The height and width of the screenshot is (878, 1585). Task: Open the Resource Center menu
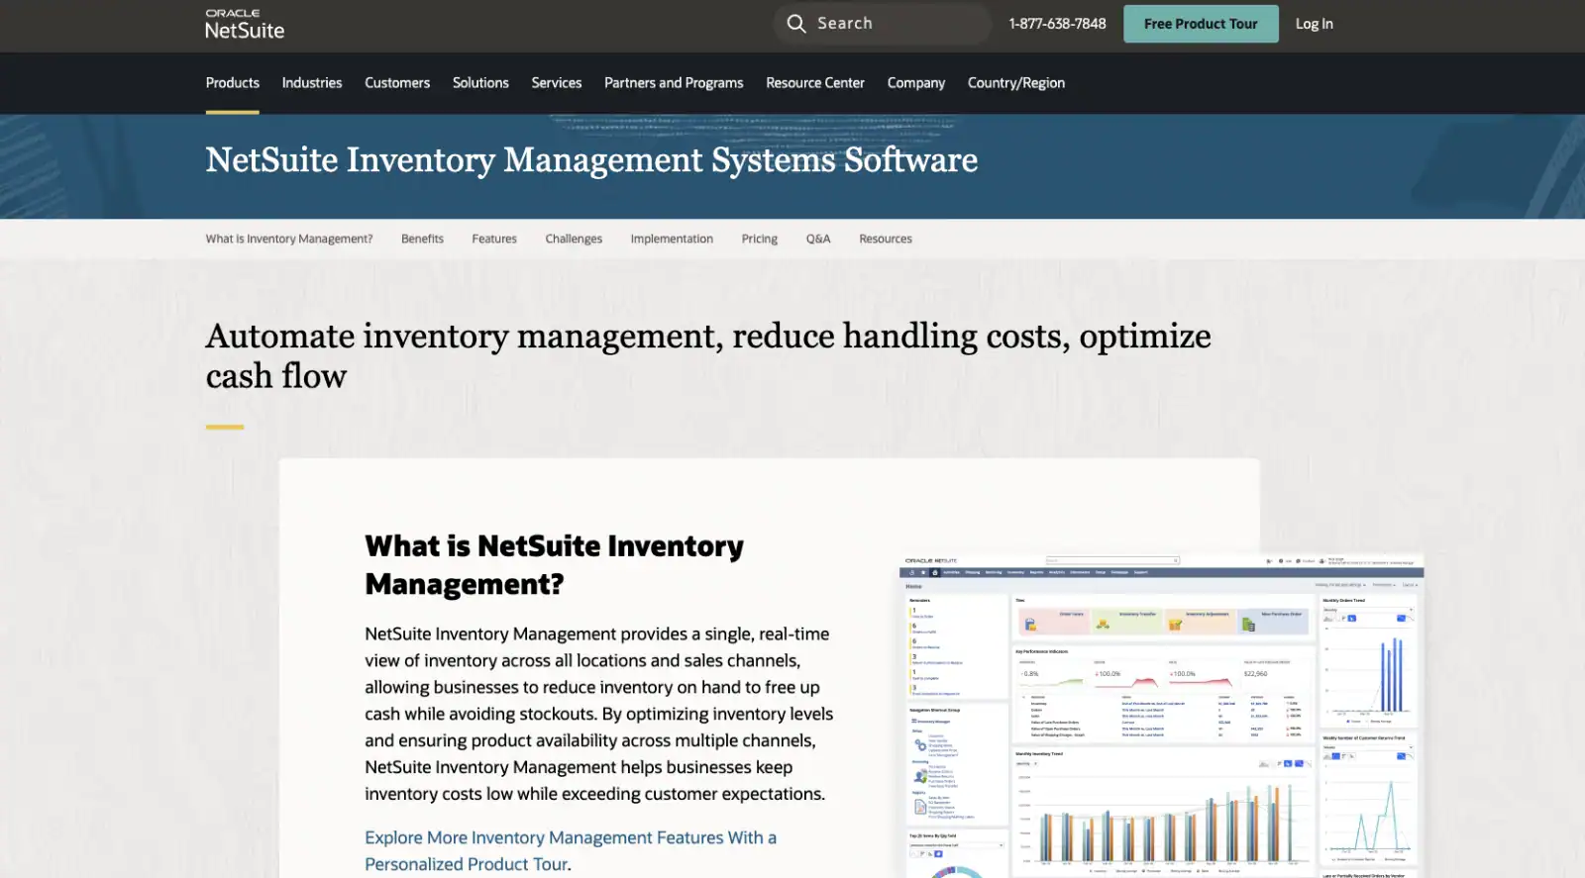click(x=815, y=83)
